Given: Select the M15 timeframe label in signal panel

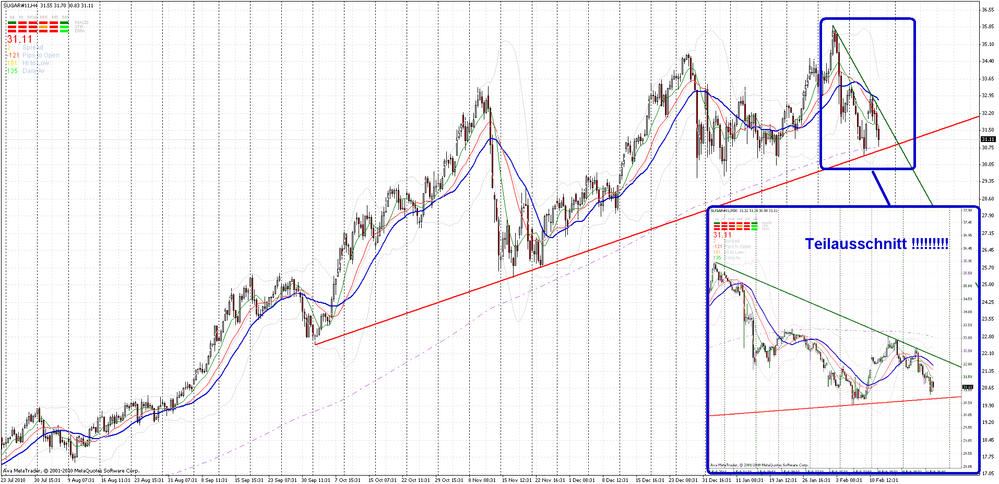Looking at the screenshot, I should [44, 17].
